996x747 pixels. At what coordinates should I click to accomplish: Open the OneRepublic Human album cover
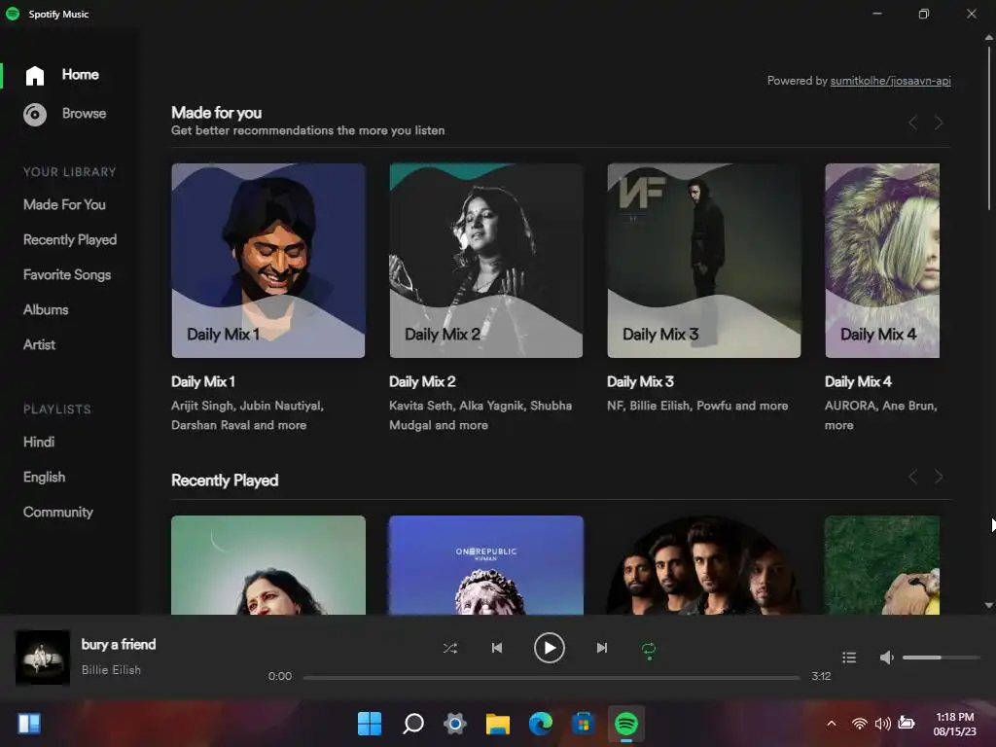click(486, 565)
